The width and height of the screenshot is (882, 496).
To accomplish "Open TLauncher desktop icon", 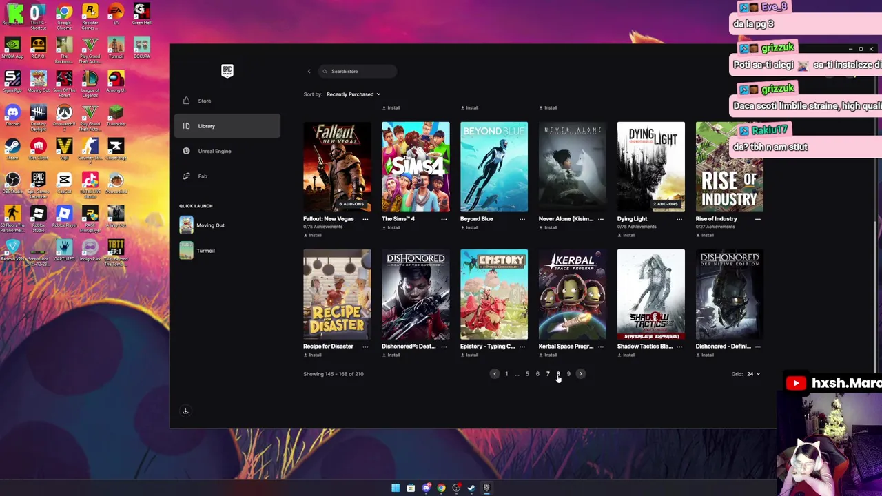I will pos(116,116).
